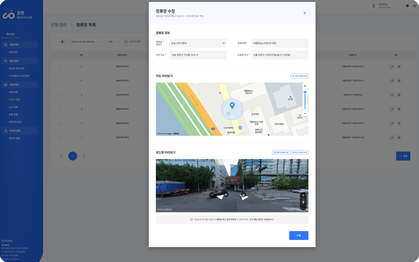Image resolution: width=419 pixels, height=262 pixels.
Task: Open settings with the gear icon
Action: (x=407, y=6)
